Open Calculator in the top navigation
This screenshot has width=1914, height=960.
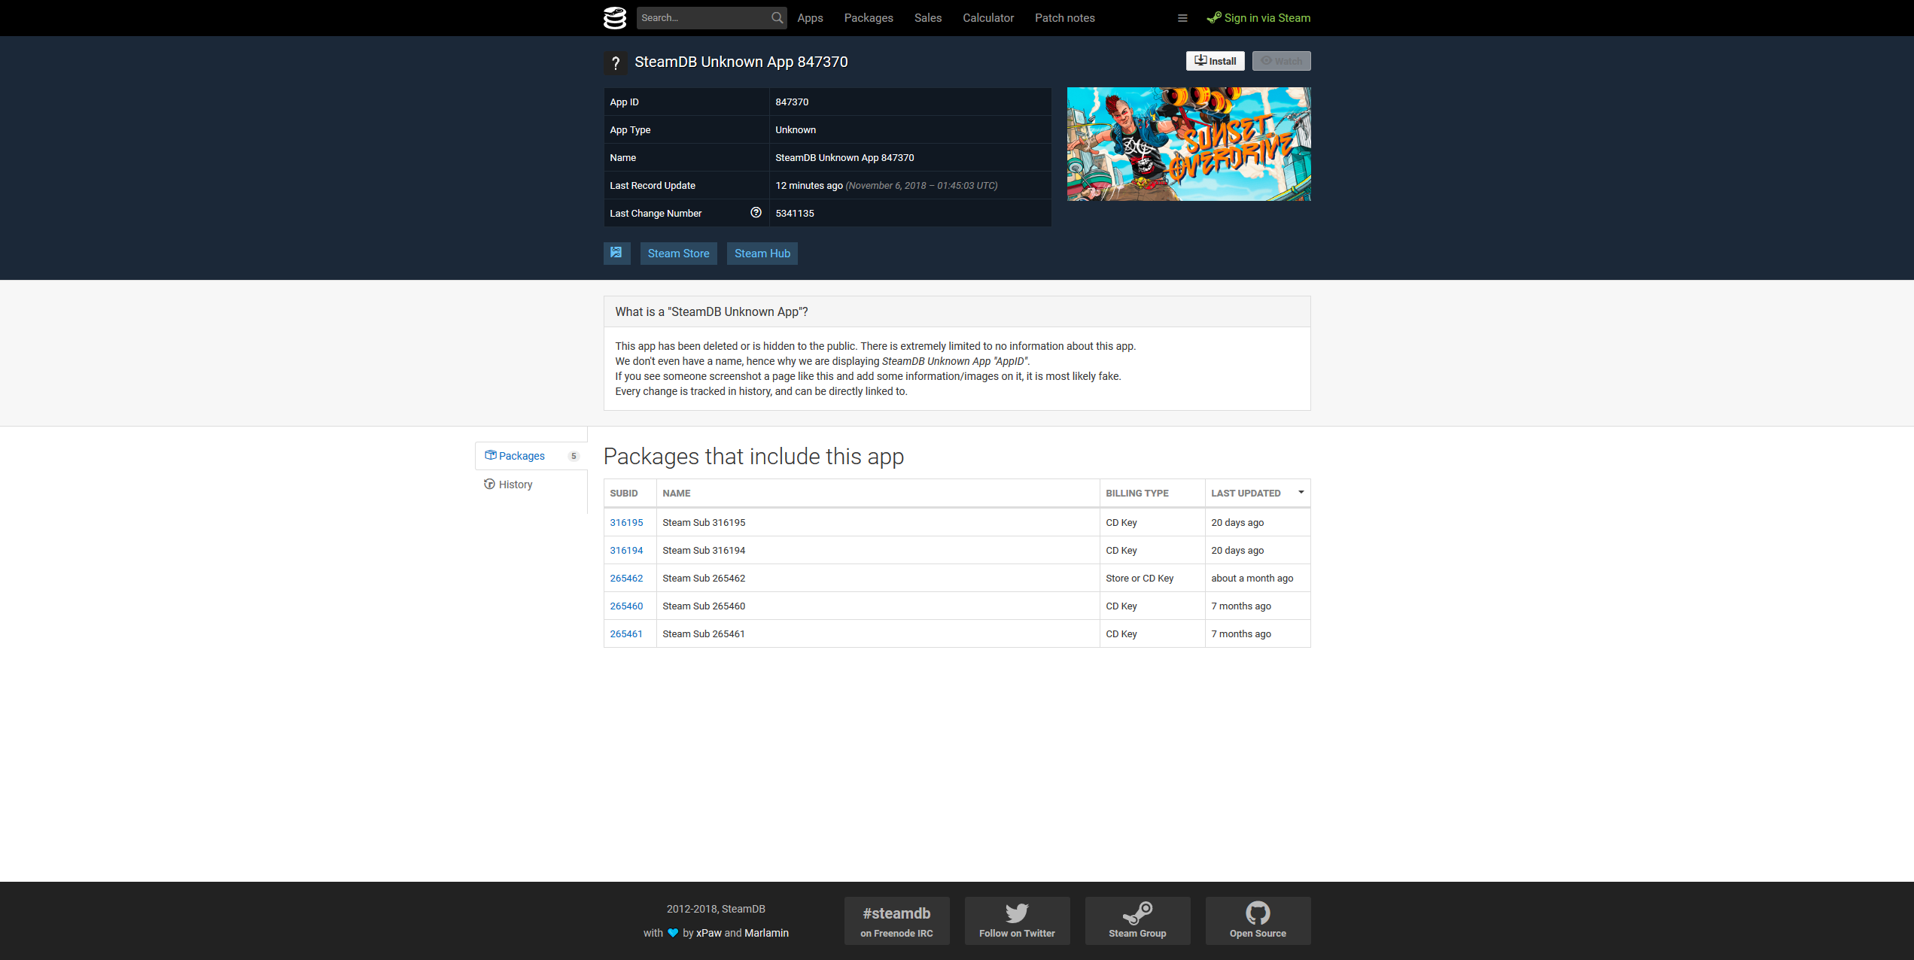click(987, 18)
